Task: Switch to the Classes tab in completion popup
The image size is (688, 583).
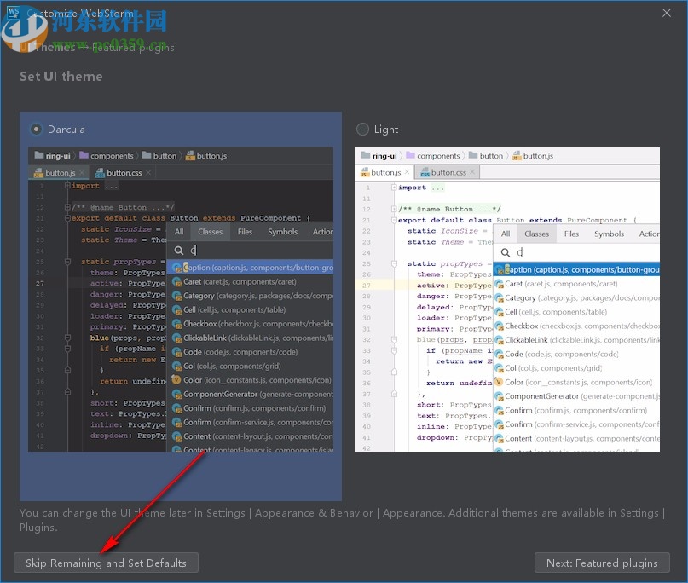Action: 210,231
